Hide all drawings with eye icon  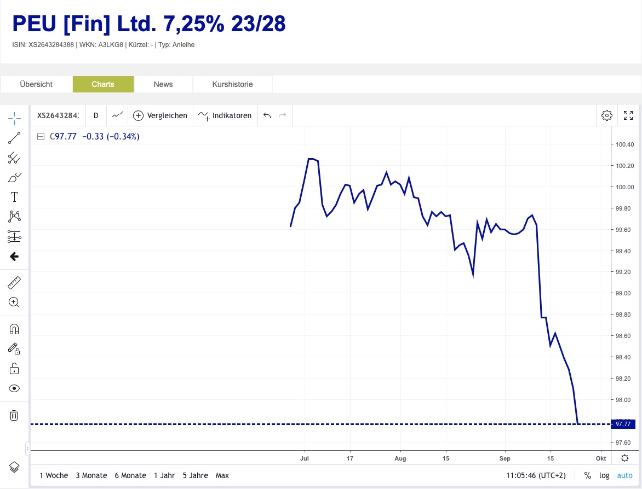click(x=14, y=388)
